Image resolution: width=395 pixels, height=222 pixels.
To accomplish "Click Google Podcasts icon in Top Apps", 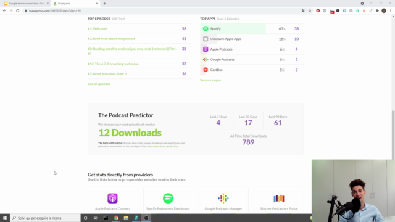I will tap(206, 60).
